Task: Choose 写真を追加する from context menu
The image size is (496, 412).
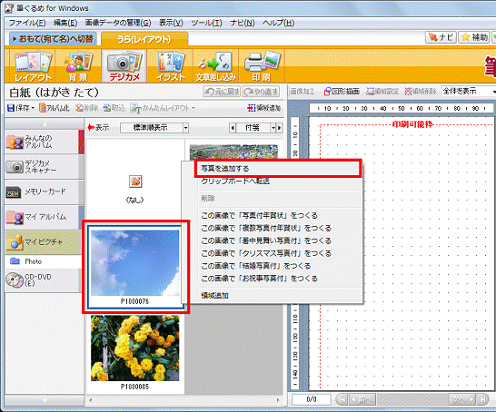Action: point(278,169)
